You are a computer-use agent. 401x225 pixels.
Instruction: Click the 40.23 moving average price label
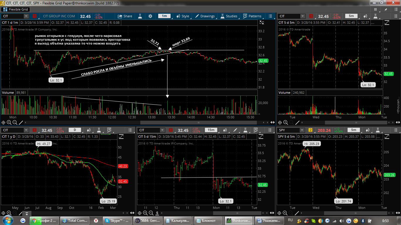[x=122, y=166]
